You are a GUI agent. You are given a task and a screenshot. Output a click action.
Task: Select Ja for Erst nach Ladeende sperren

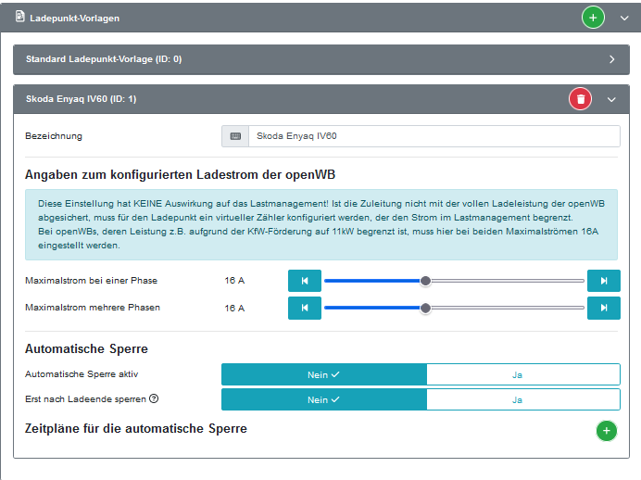(522, 399)
